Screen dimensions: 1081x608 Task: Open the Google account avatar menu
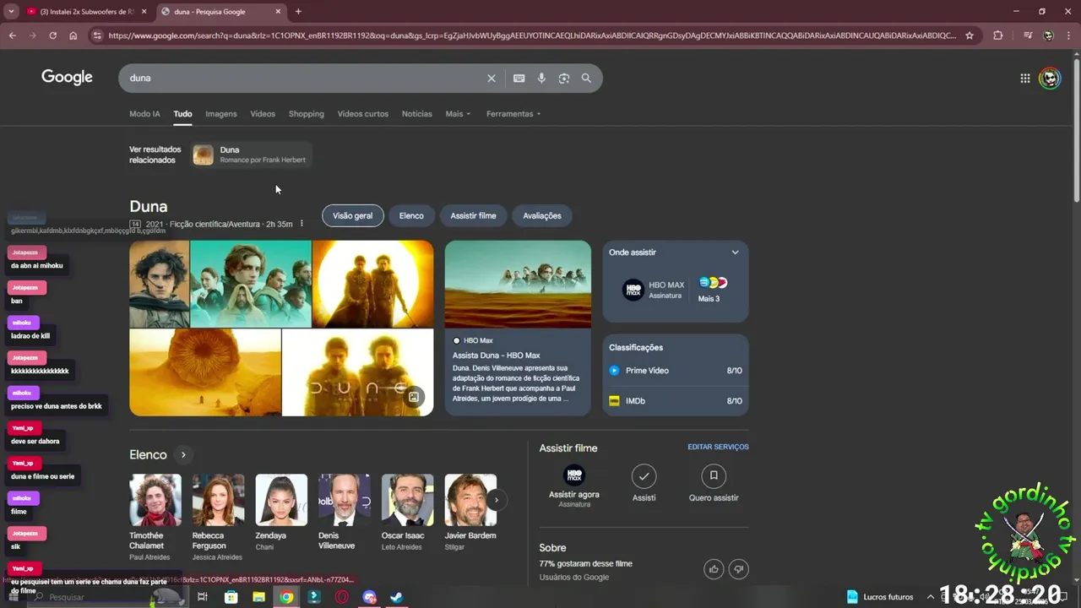pos(1050,79)
